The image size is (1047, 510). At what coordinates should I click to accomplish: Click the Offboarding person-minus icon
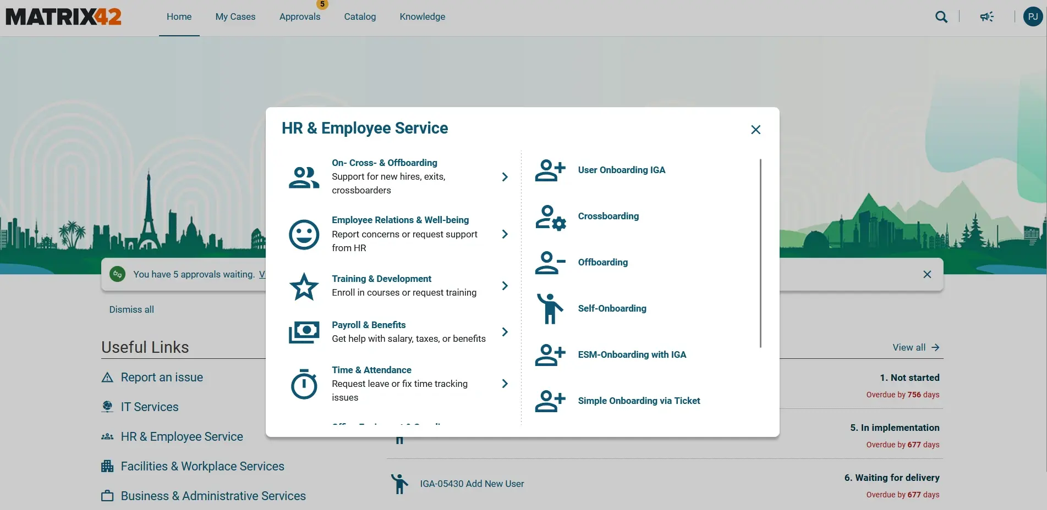(550, 263)
